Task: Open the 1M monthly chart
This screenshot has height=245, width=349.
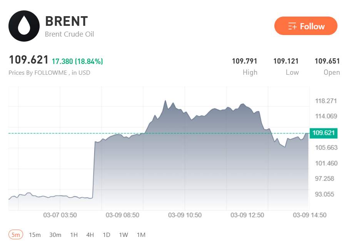Action: pyautogui.click(x=141, y=235)
